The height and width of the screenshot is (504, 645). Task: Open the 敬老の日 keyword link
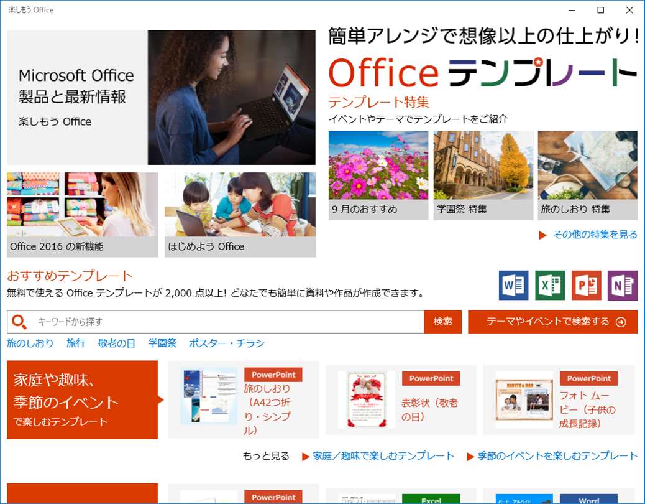point(116,343)
